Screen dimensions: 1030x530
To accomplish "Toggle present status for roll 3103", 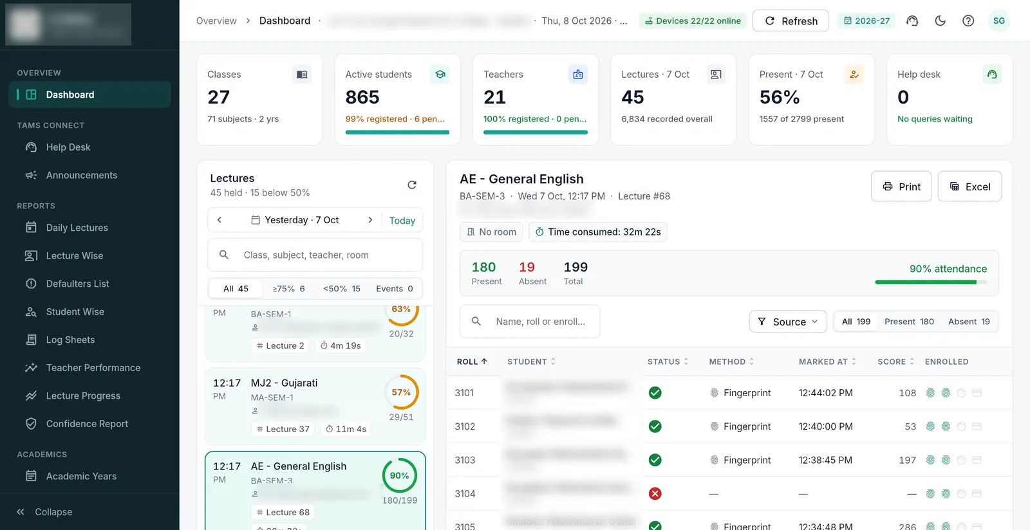I will [x=655, y=460].
